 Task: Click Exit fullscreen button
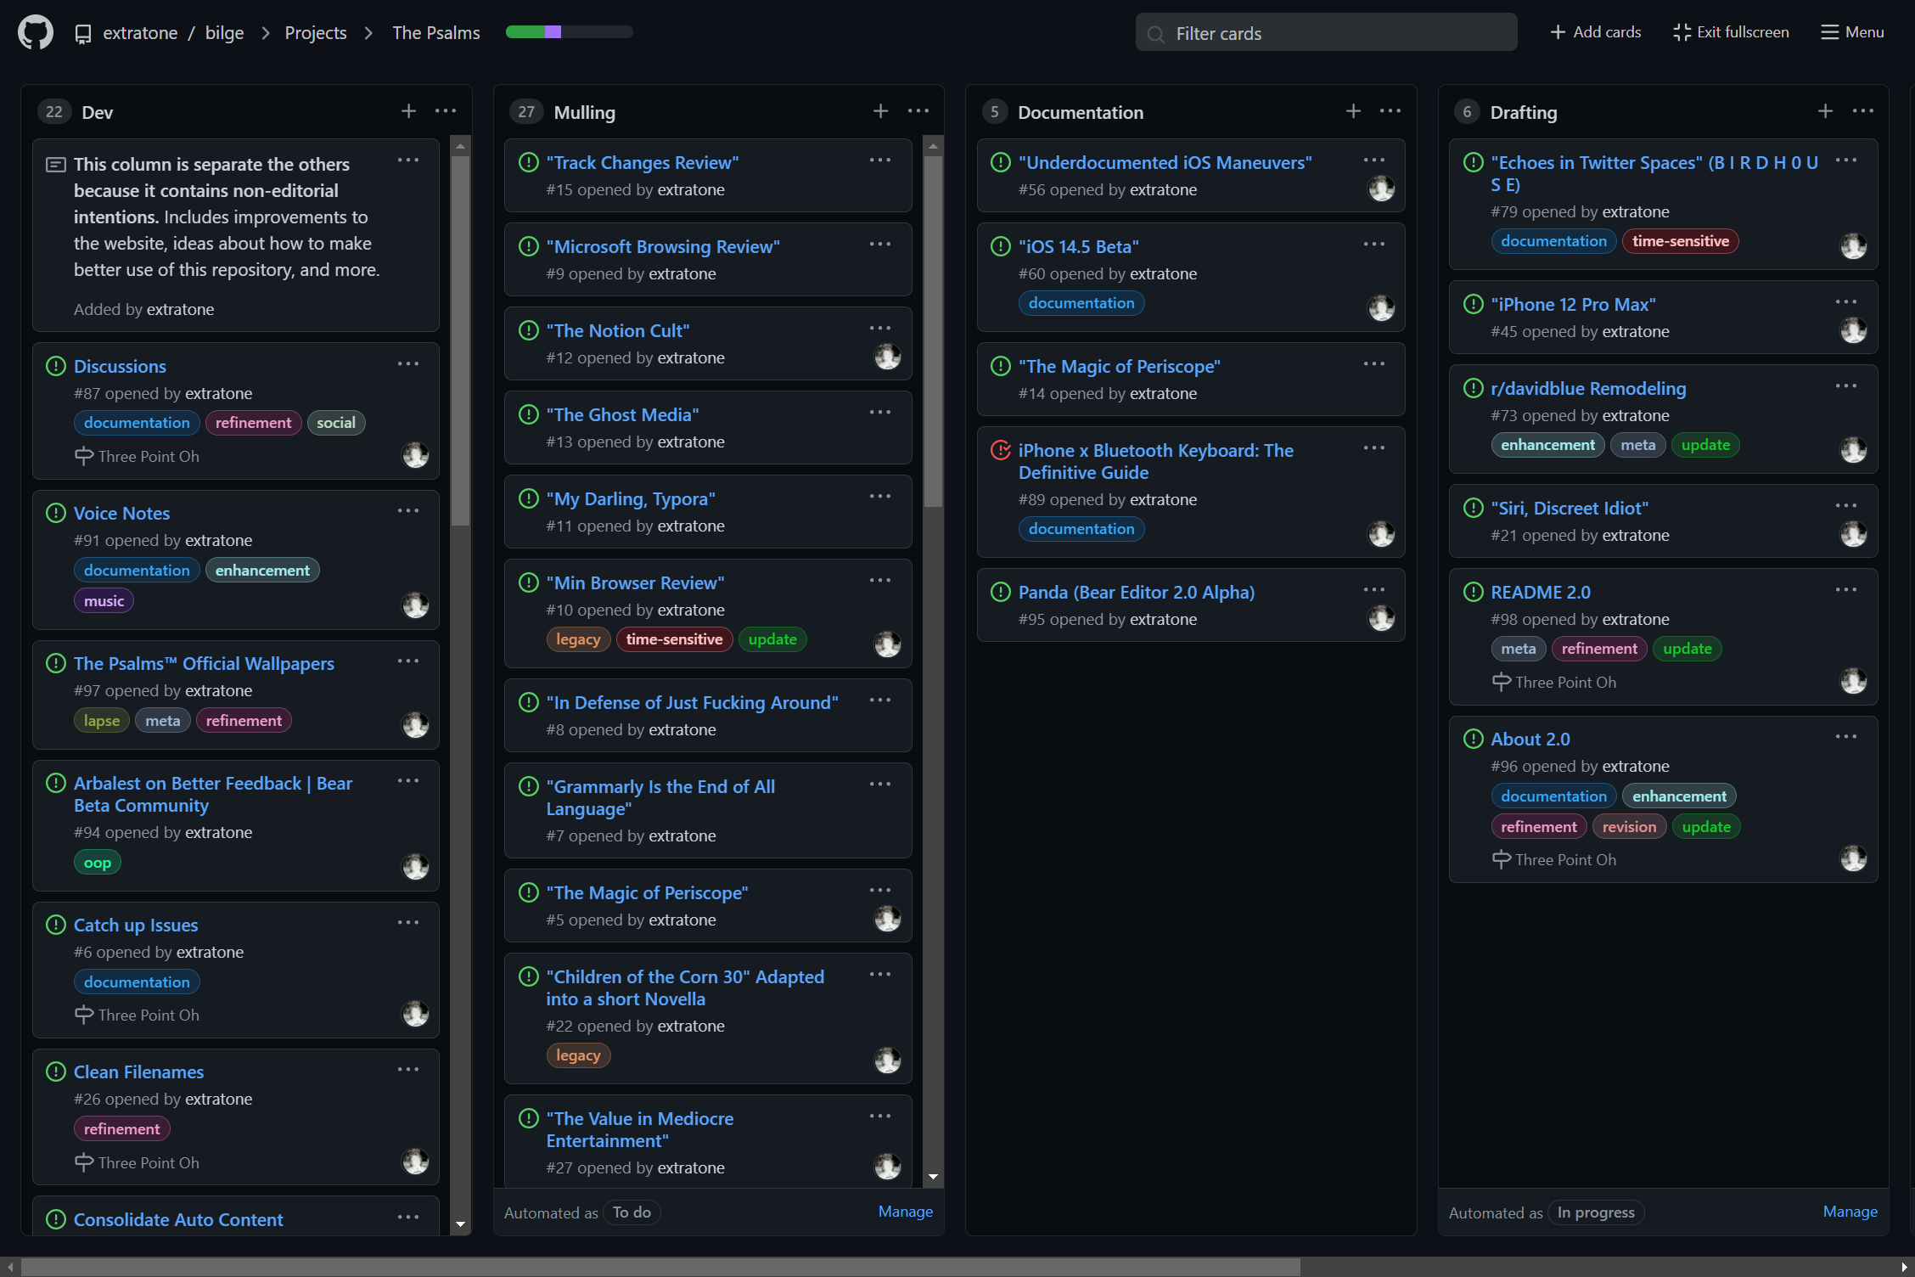point(1731,32)
